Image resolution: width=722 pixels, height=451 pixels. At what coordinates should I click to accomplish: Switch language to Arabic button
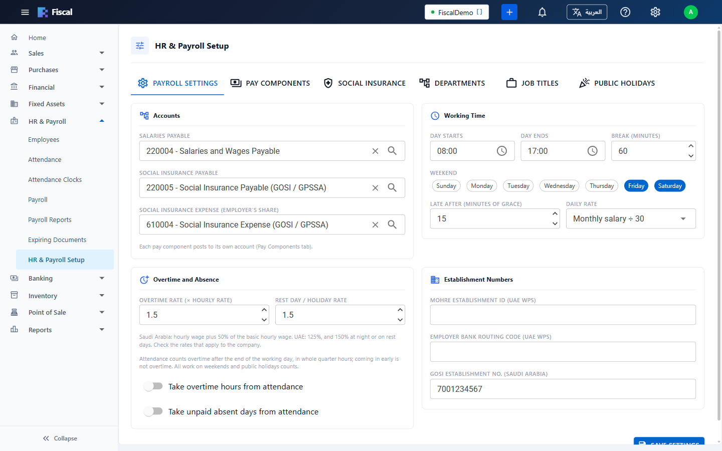pos(587,12)
